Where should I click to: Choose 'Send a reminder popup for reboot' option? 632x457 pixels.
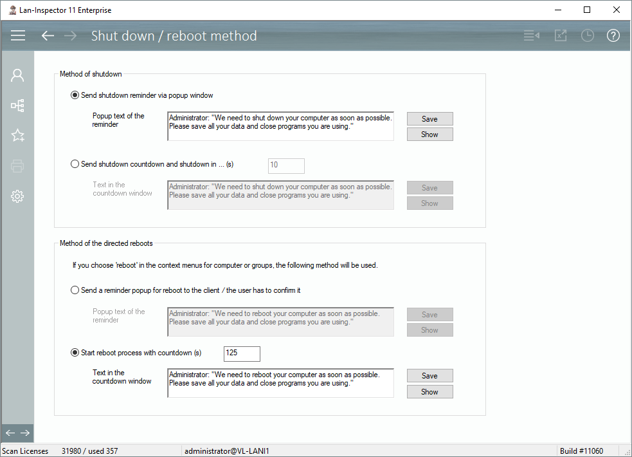coord(75,290)
